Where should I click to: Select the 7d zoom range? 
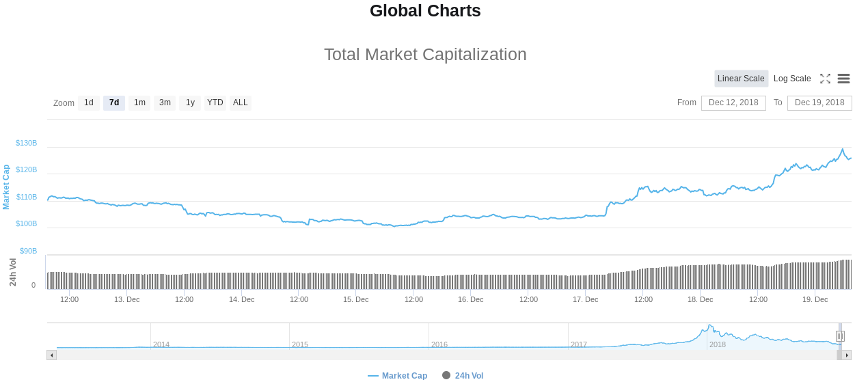click(114, 103)
